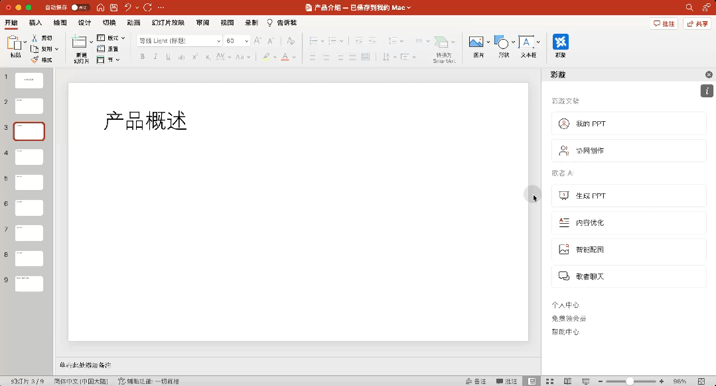Decrease font size with smaller A icon

pyautogui.click(x=270, y=40)
